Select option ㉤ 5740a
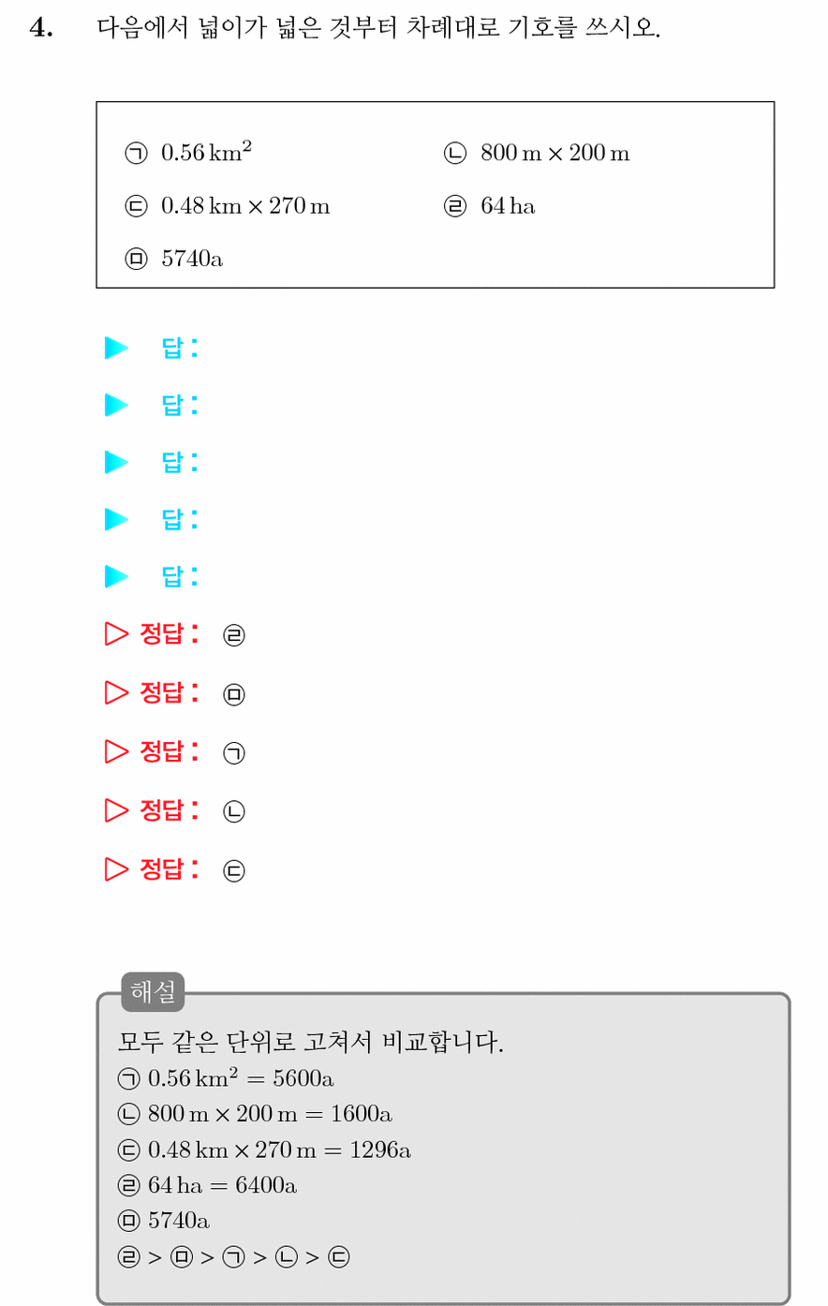Viewport: 828px width, 1306px height. 174,259
